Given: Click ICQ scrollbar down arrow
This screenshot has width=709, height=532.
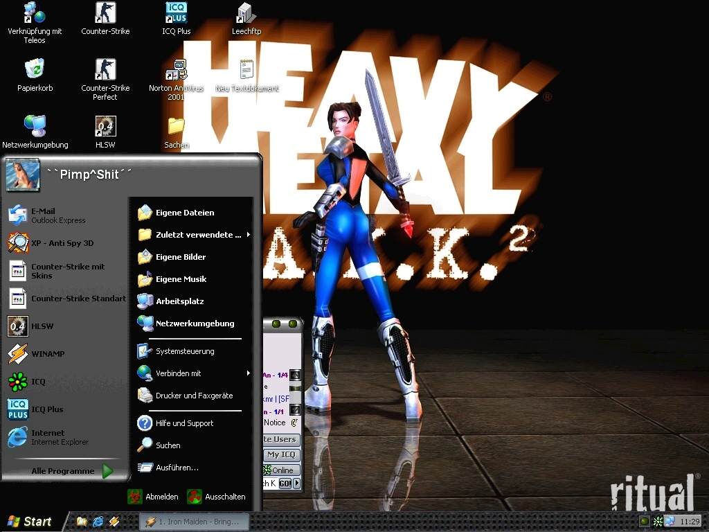Looking at the screenshot, I should point(295,410).
